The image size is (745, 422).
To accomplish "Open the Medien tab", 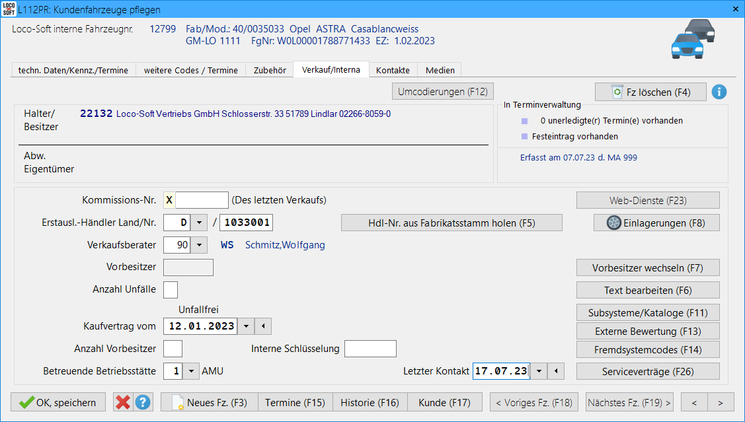I will pyautogui.click(x=440, y=70).
